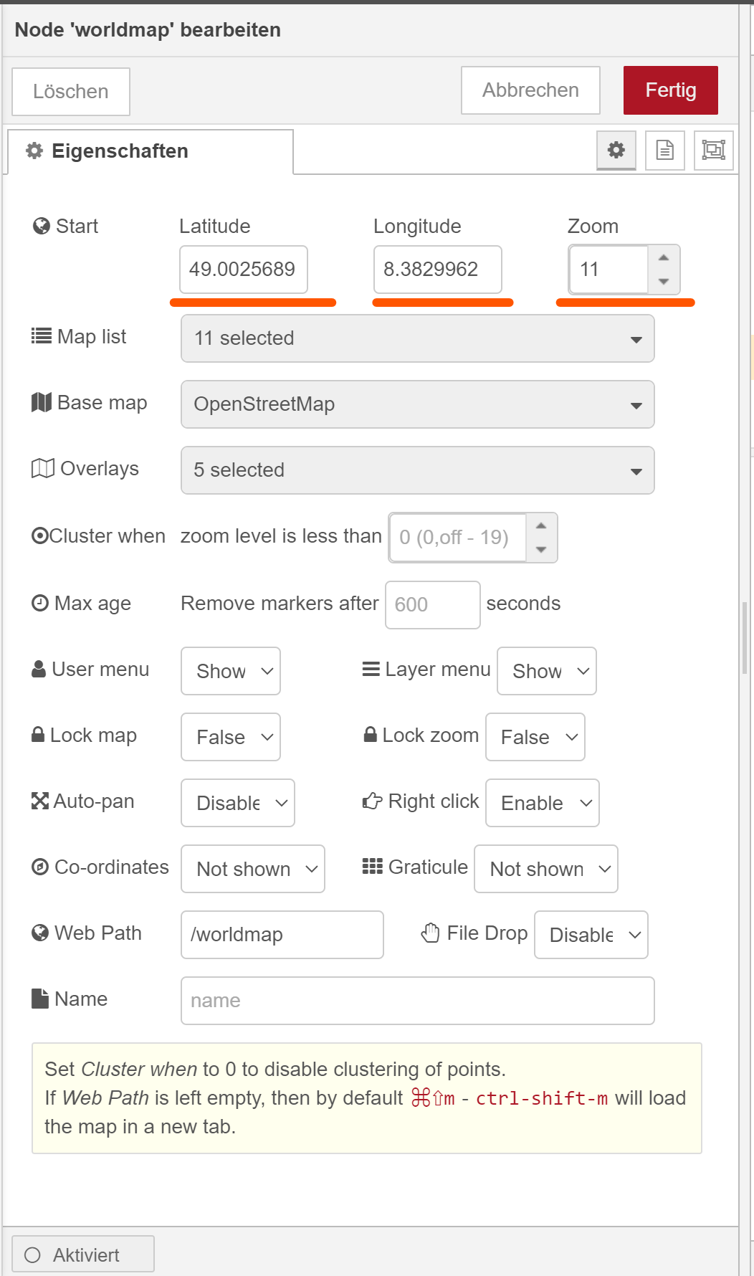Click the Web Path text field
Image resolution: width=754 pixels, height=1276 pixels.
point(282,935)
